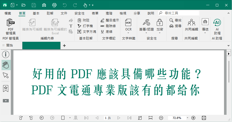Click the email envelope icon in title bar
Image resolution: width=232 pixels, height=122 pixels.
44,5
